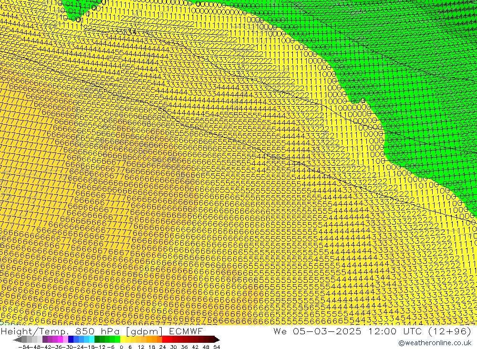Click the legend label '54' at right end

pyautogui.click(x=217, y=347)
